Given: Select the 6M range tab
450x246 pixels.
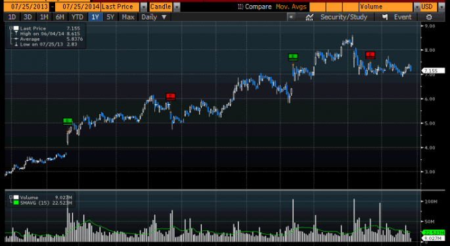Looking at the screenshot, I should [x=60, y=17].
